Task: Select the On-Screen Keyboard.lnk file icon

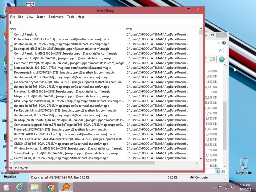Action: 11,82
